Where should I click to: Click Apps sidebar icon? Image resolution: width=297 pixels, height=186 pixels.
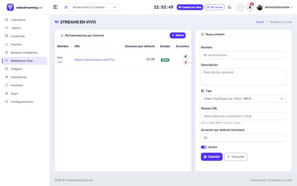6,93
